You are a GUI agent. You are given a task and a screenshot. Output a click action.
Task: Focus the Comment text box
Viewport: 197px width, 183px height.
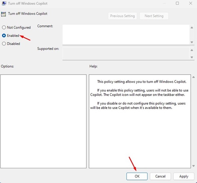pyautogui.click(x=126, y=35)
